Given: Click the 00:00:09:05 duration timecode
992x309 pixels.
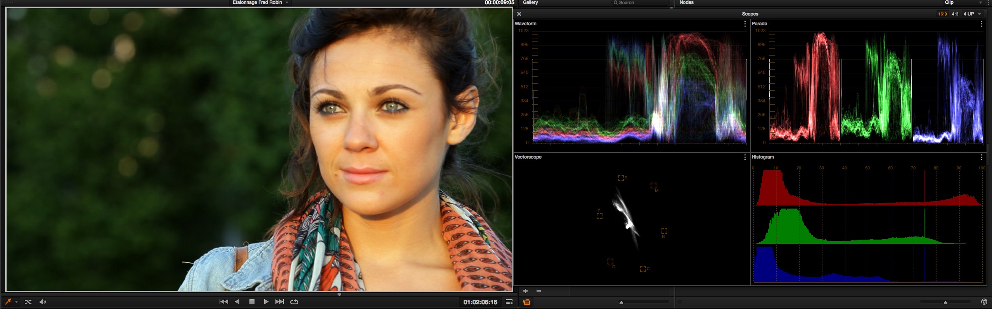Looking at the screenshot, I should 499,2.
